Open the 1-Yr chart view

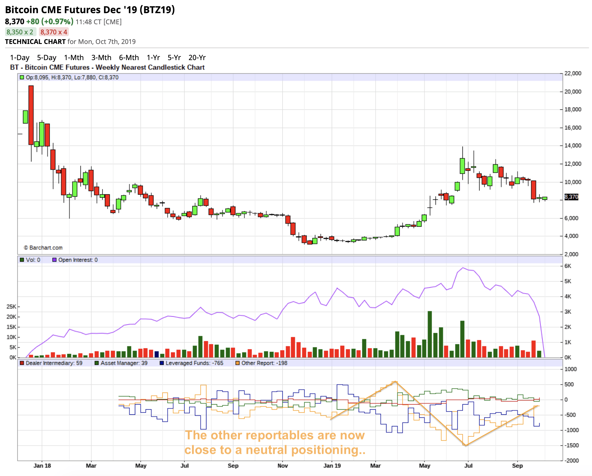(153, 57)
